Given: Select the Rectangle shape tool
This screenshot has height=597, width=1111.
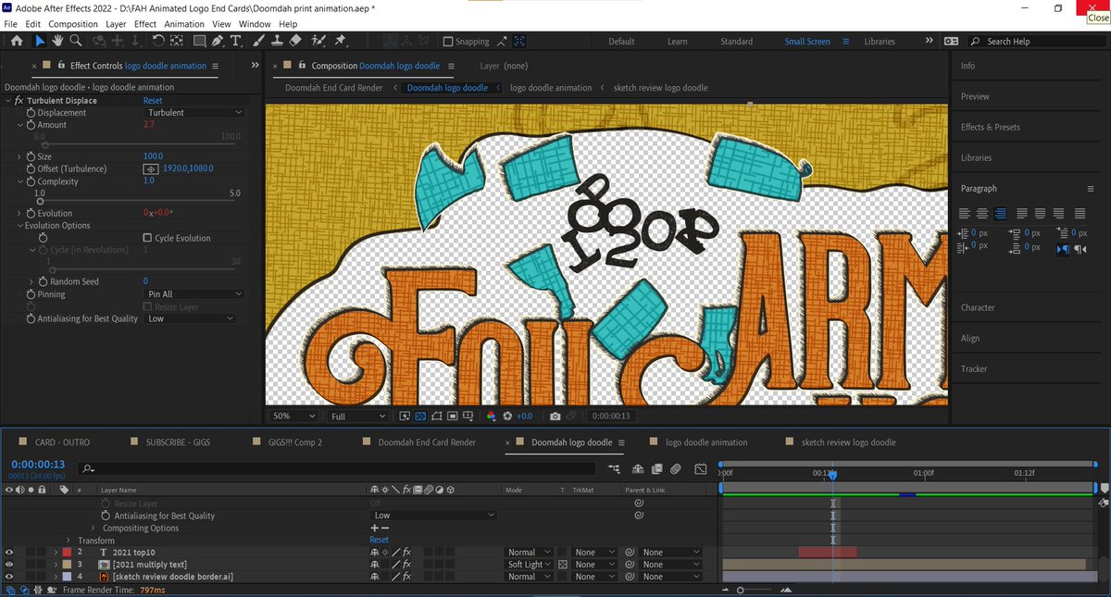Looking at the screenshot, I should tap(197, 41).
